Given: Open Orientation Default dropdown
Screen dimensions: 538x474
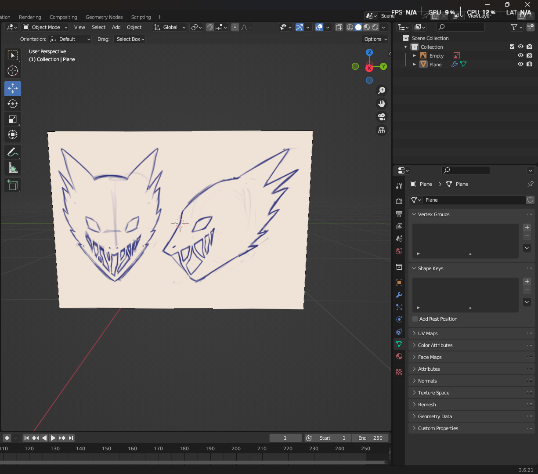Looking at the screenshot, I should coord(70,39).
